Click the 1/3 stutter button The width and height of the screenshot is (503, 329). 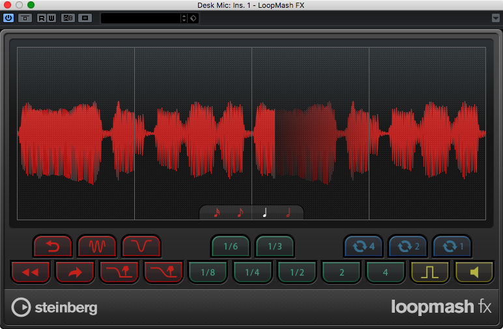(x=274, y=246)
